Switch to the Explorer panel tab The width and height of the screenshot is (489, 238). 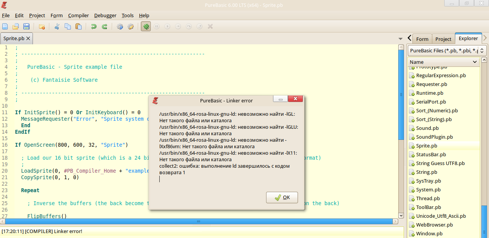[468, 38]
